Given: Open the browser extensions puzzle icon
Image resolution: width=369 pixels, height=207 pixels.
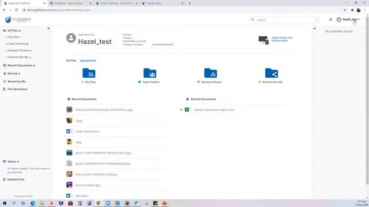Looking at the screenshot, I should click(352, 10).
